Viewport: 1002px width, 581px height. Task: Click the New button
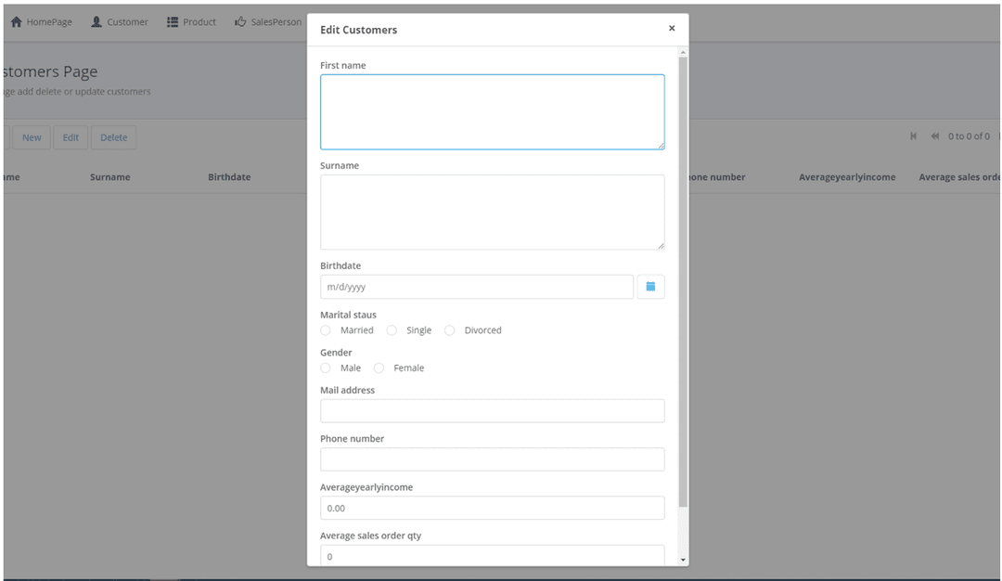coord(32,137)
